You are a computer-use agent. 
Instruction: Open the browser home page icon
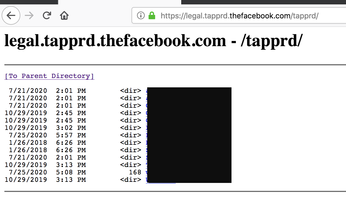coord(64,16)
